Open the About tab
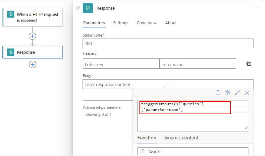 pos(171,23)
